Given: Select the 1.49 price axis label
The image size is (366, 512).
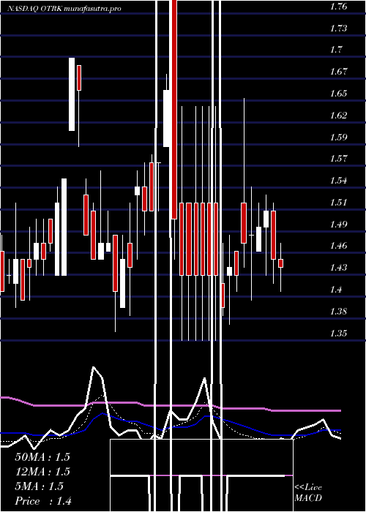Looking at the screenshot, I should 338,224.
